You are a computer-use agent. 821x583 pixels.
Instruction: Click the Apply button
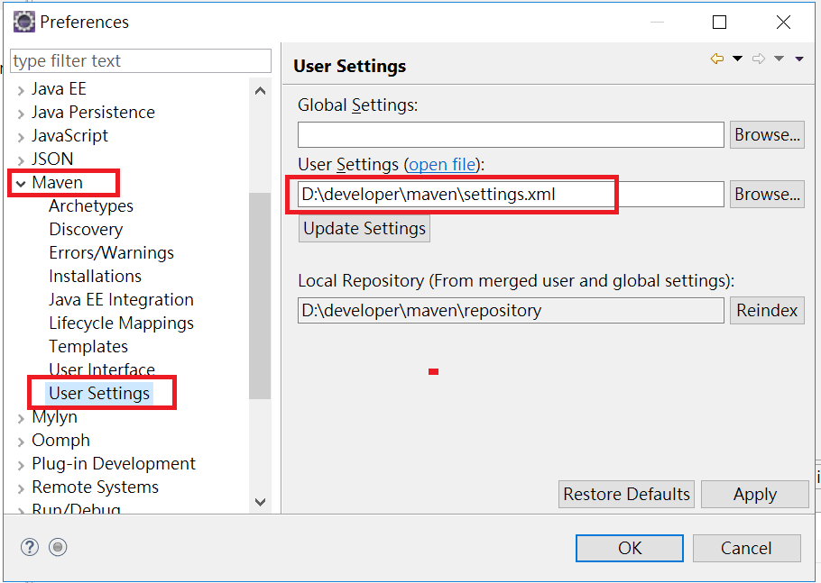(x=755, y=494)
